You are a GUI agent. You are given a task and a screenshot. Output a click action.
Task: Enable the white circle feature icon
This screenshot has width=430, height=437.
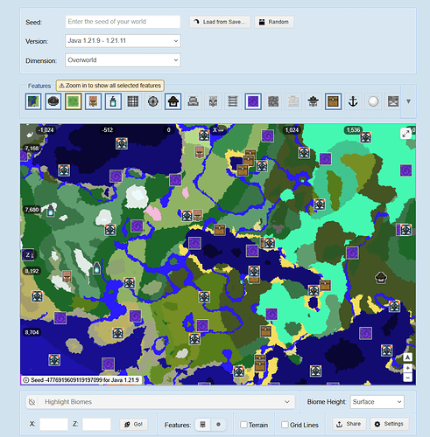[373, 101]
